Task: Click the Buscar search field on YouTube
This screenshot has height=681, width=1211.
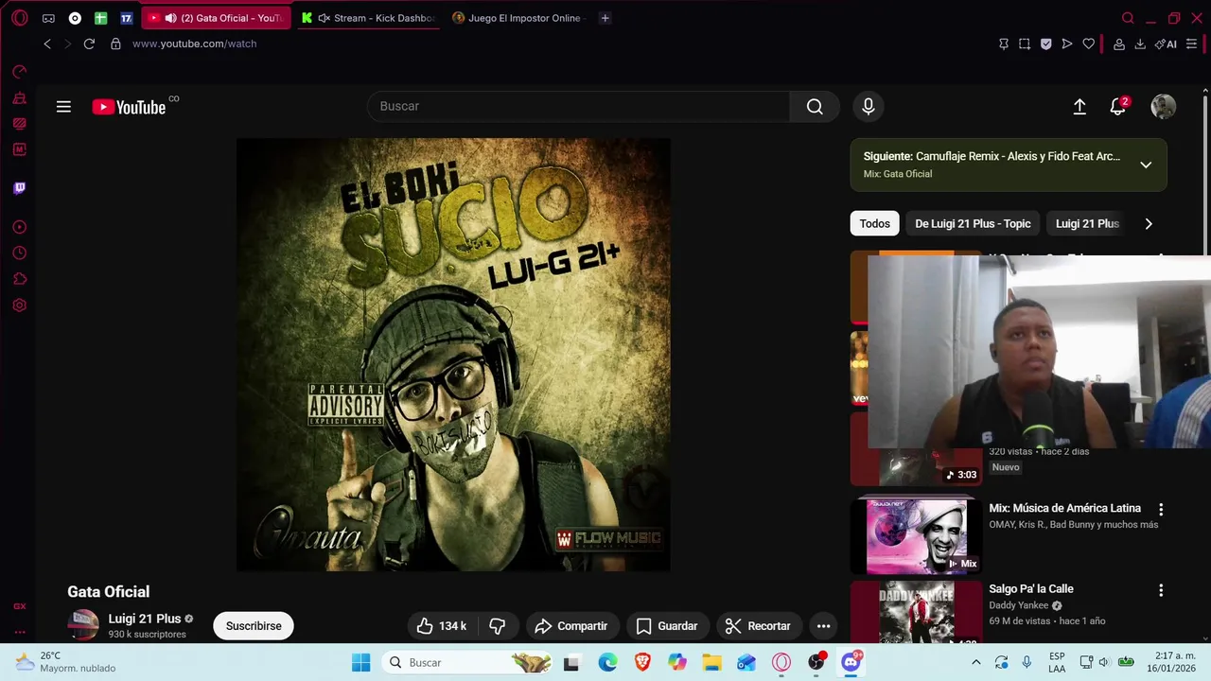Action: (578, 106)
